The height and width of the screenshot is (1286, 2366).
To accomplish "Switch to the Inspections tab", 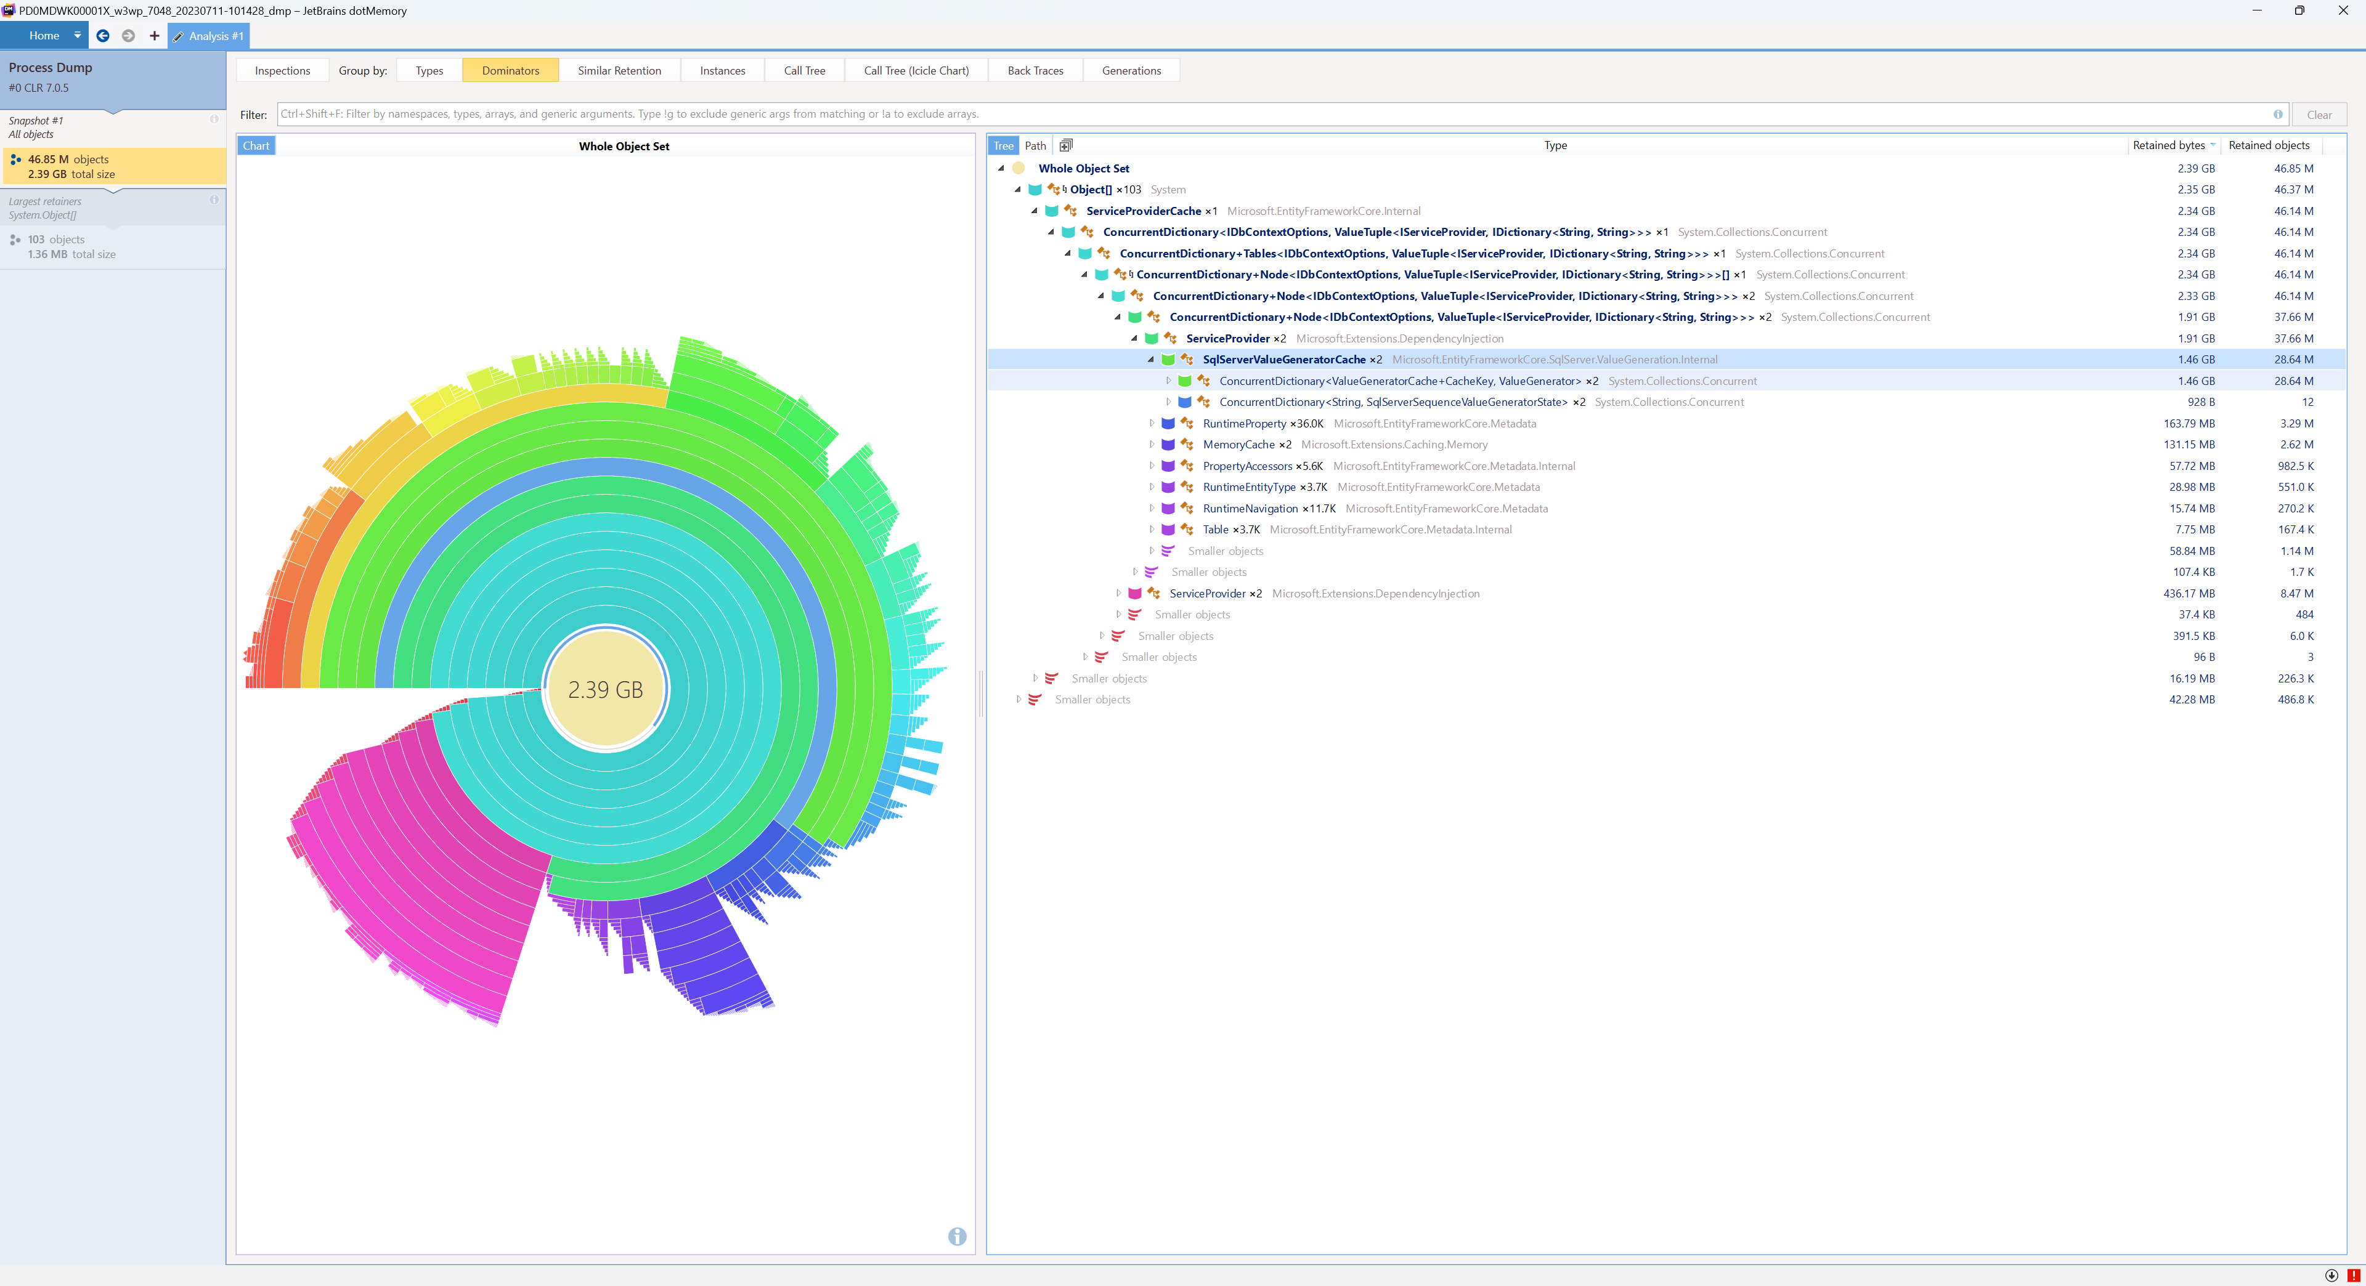I will click(281, 70).
